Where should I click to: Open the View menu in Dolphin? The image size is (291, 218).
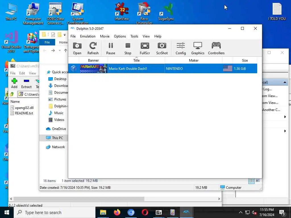pos(146,36)
